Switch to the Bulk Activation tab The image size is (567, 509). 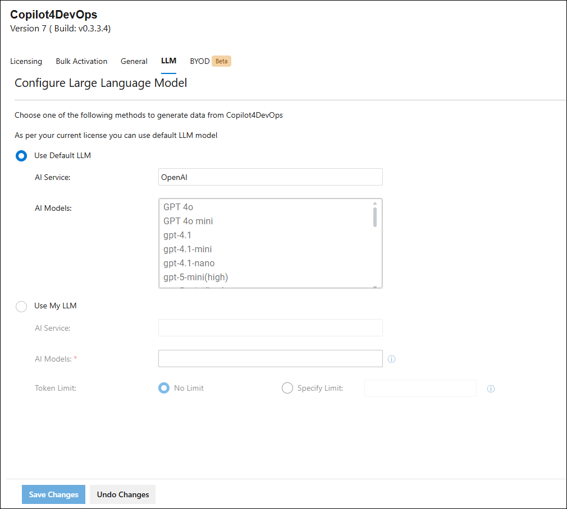point(81,61)
